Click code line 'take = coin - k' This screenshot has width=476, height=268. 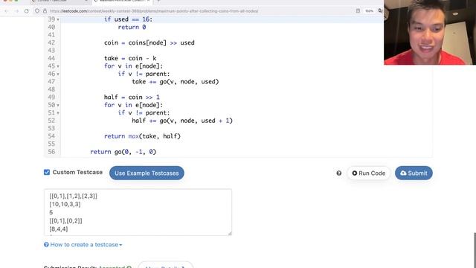click(130, 58)
